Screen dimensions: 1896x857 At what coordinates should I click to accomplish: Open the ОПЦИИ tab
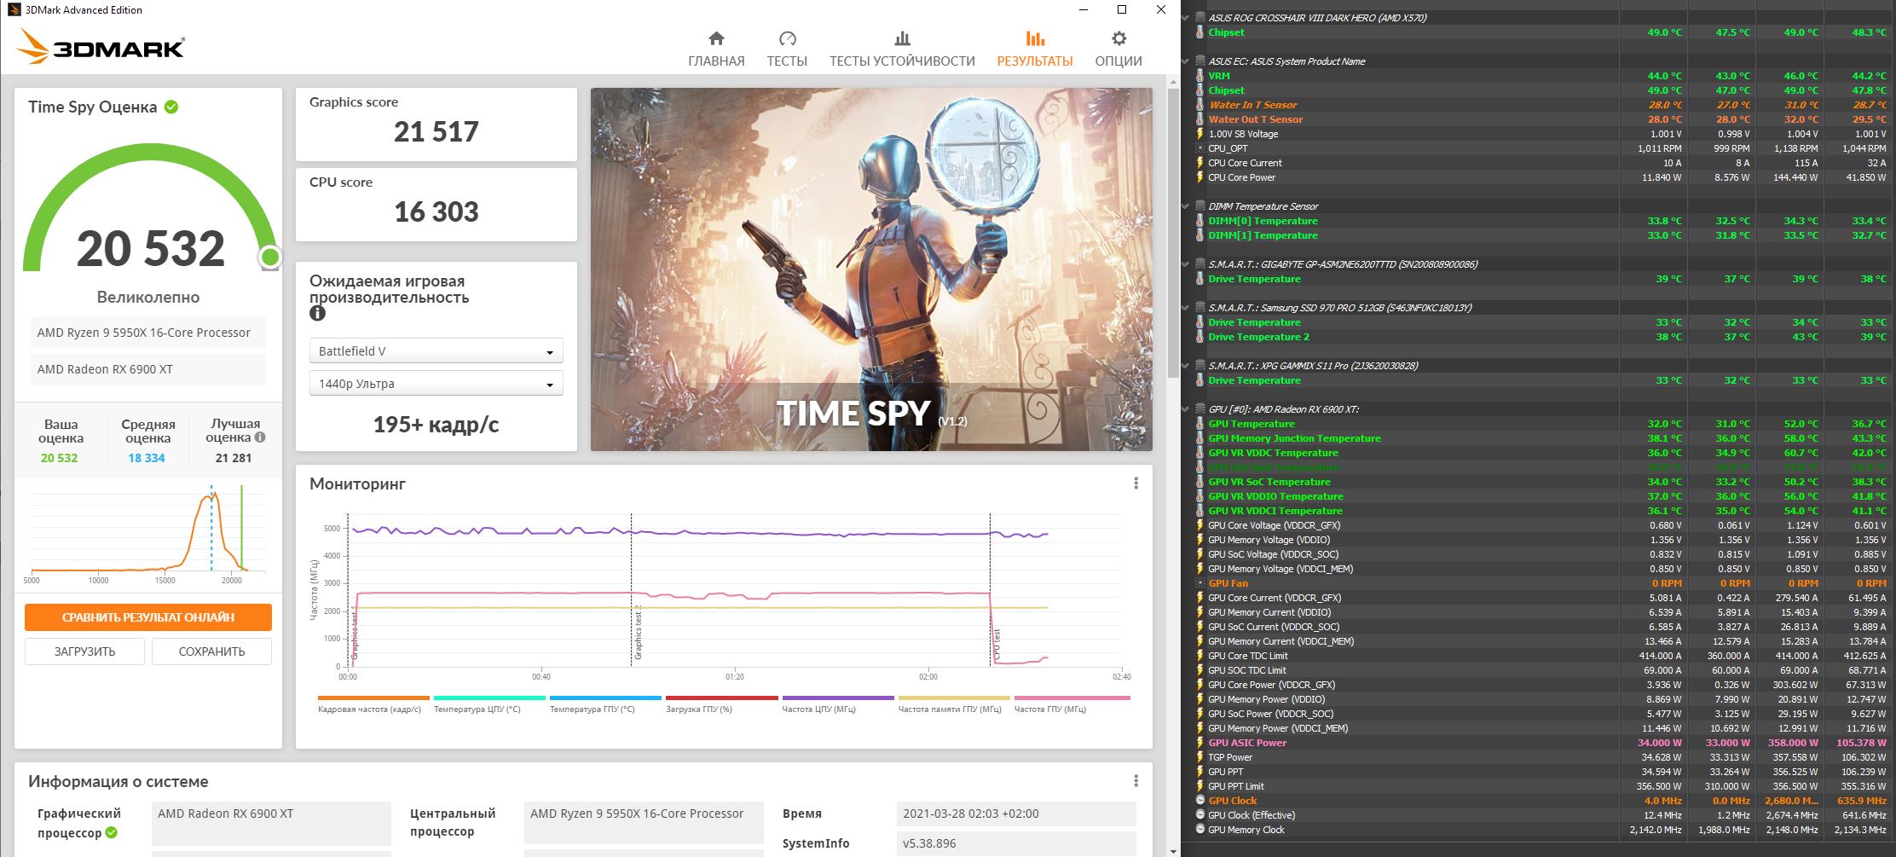pos(1119,49)
